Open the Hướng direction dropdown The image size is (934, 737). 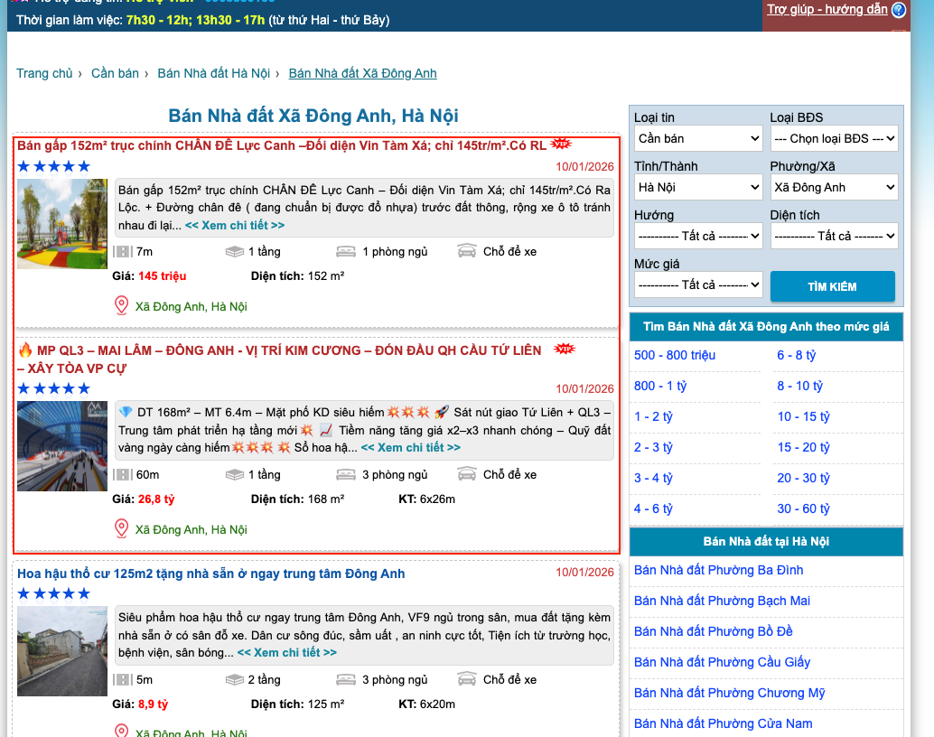coord(698,236)
